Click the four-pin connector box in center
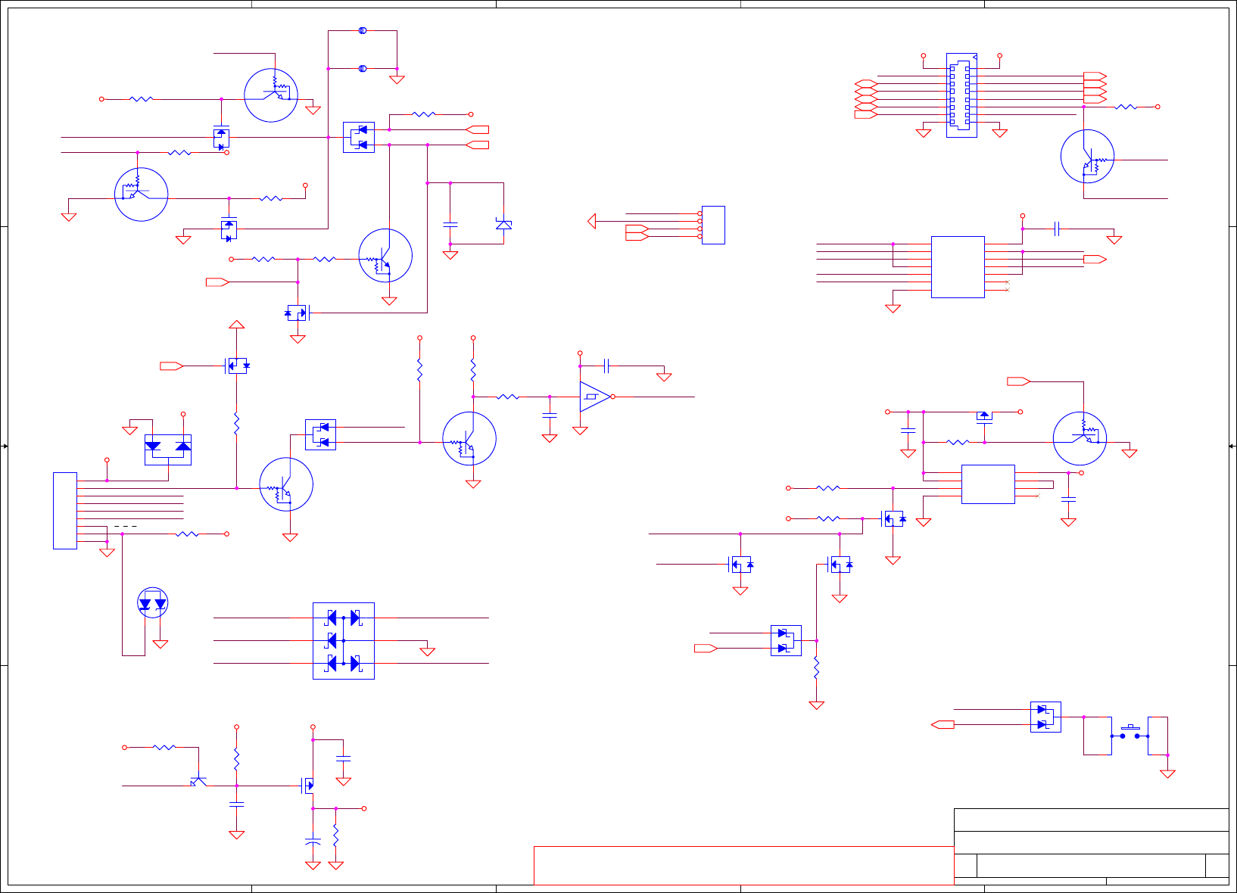 click(713, 225)
